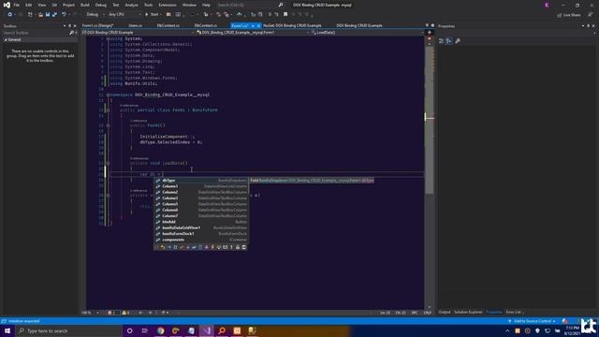This screenshot has width=599, height=337.
Task: Click the Visual Studio icon in the taskbar
Action: coord(206,330)
